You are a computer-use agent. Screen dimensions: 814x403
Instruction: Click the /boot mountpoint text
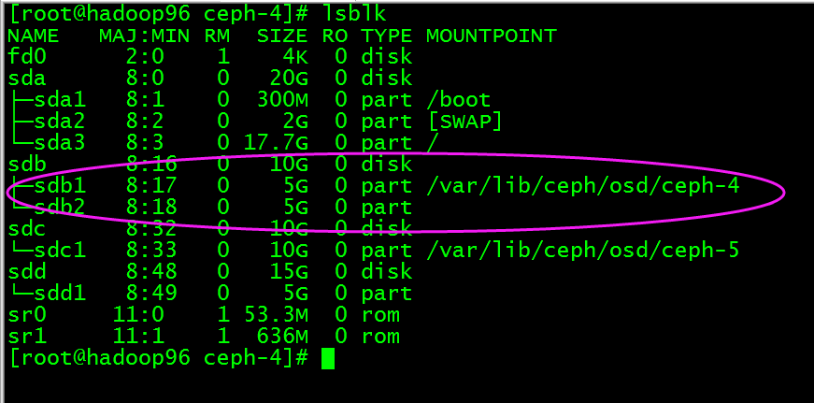point(458,100)
